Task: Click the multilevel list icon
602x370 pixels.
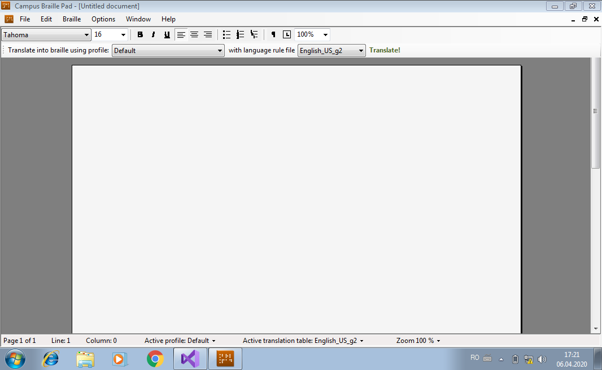Action: pyautogui.click(x=254, y=35)
